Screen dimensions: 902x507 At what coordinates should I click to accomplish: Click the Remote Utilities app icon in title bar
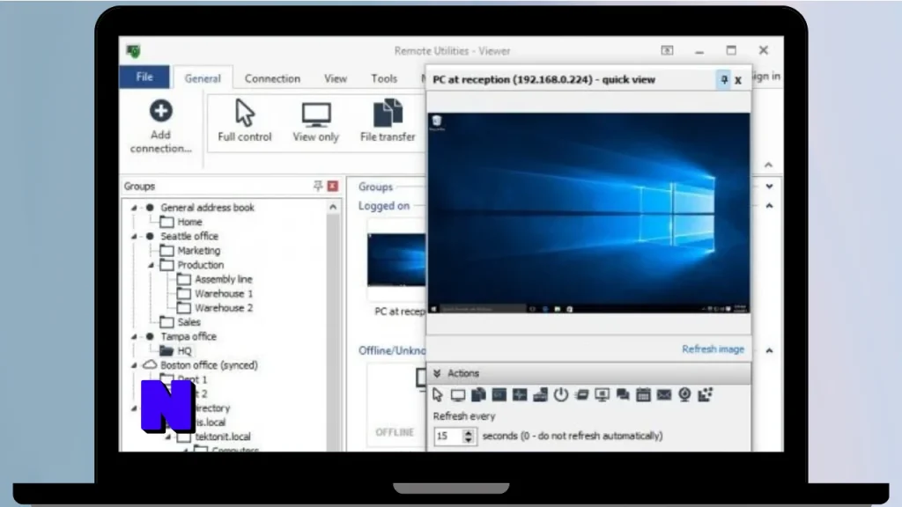click(134, 51)
